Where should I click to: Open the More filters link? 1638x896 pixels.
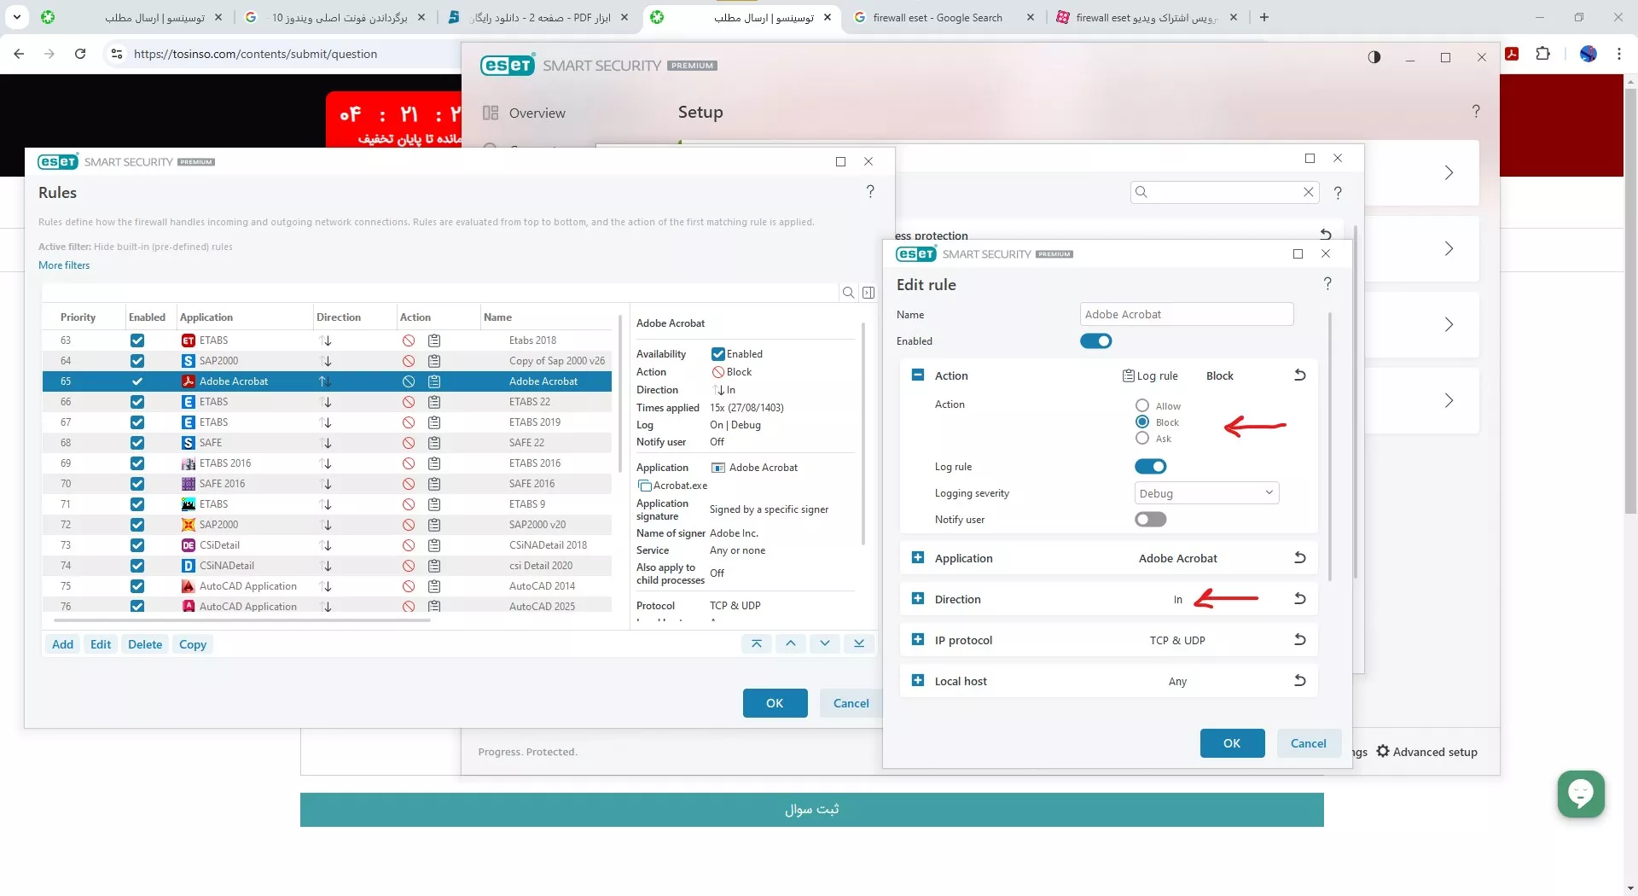(64, 265)
